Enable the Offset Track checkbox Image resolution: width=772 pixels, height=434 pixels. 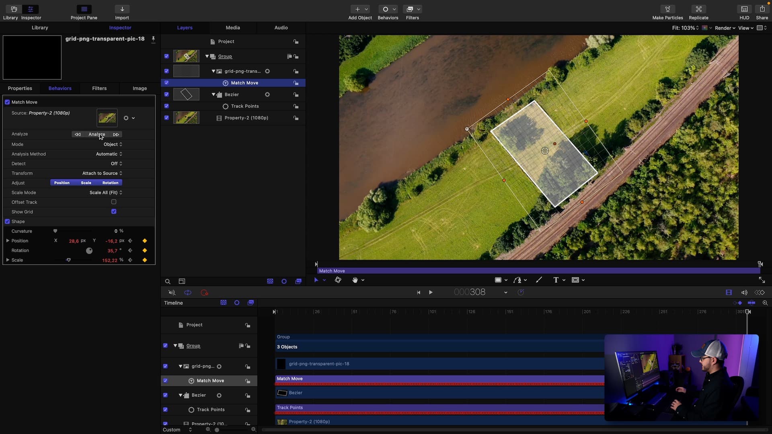(x=114, y=202)
